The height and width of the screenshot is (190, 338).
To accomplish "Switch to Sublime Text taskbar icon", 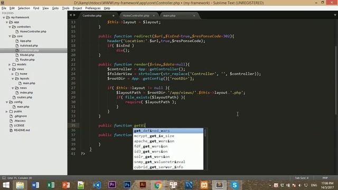I will click(219, 185).
